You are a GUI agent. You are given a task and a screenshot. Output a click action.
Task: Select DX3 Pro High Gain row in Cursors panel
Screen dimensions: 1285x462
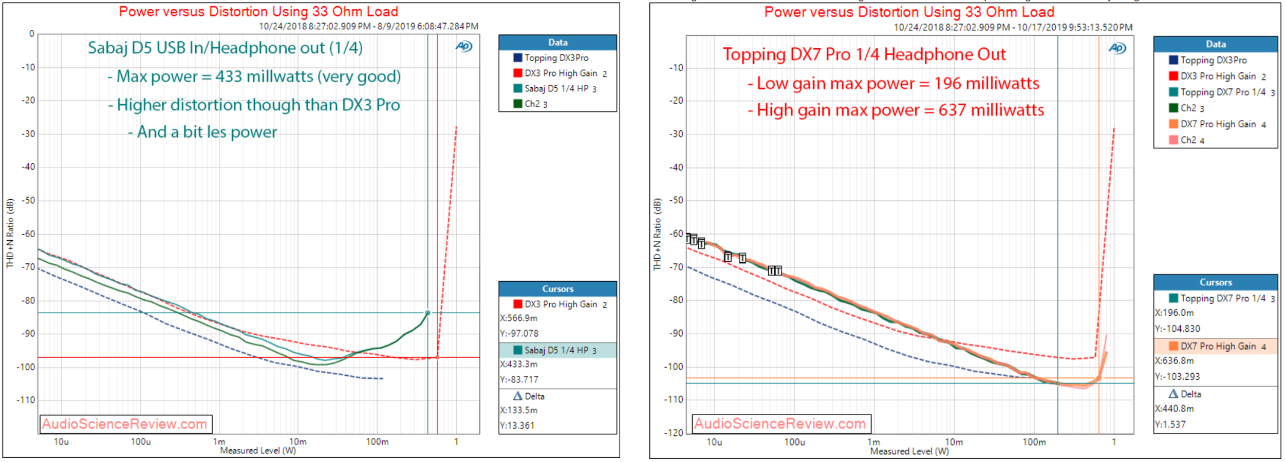tap(557, 304)
